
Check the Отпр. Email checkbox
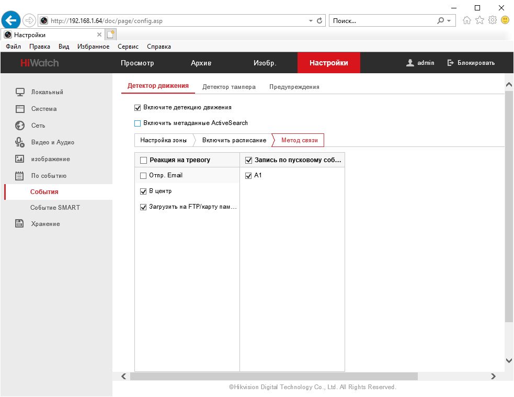click(x=144, y=176)
